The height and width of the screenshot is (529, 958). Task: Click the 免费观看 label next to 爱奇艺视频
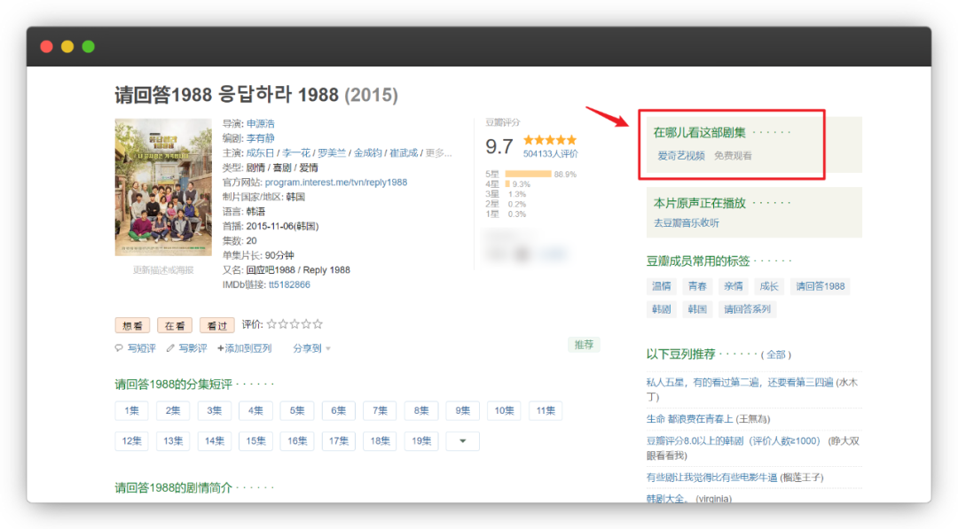[734, 156]
